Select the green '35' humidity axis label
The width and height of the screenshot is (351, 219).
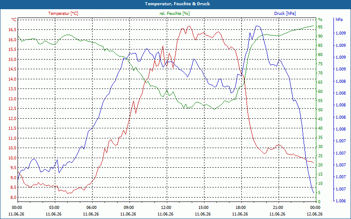click(320, 137)
